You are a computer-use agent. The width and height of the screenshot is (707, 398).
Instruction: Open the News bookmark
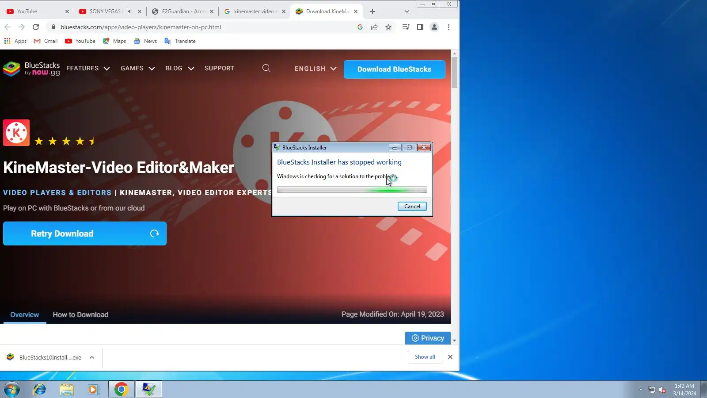145,41
